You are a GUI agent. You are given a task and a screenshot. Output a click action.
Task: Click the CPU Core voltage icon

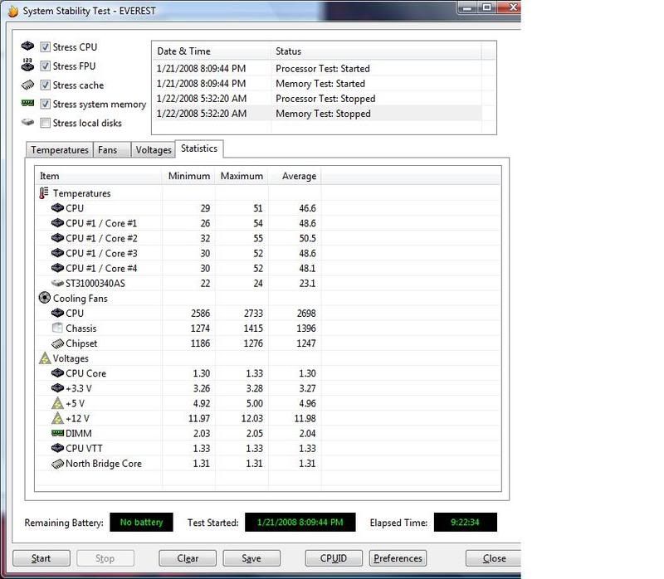coord(57,373)
